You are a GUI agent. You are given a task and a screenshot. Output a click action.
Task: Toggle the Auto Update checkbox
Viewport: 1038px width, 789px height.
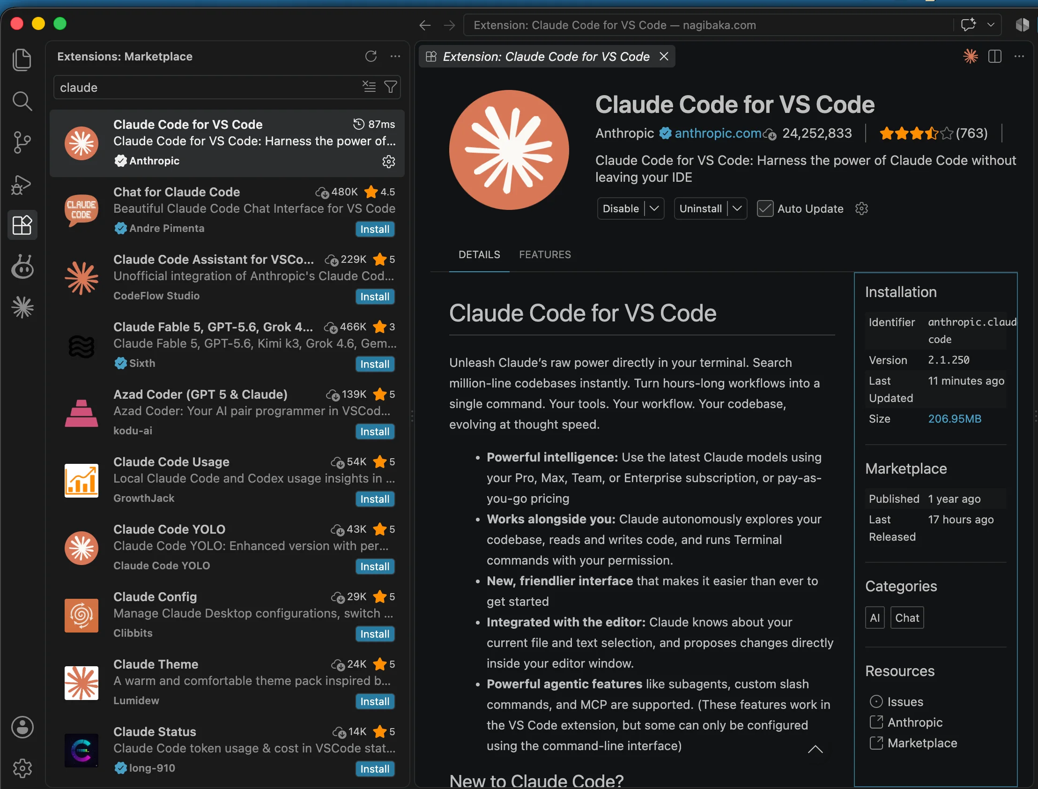(x=765, y=208)
